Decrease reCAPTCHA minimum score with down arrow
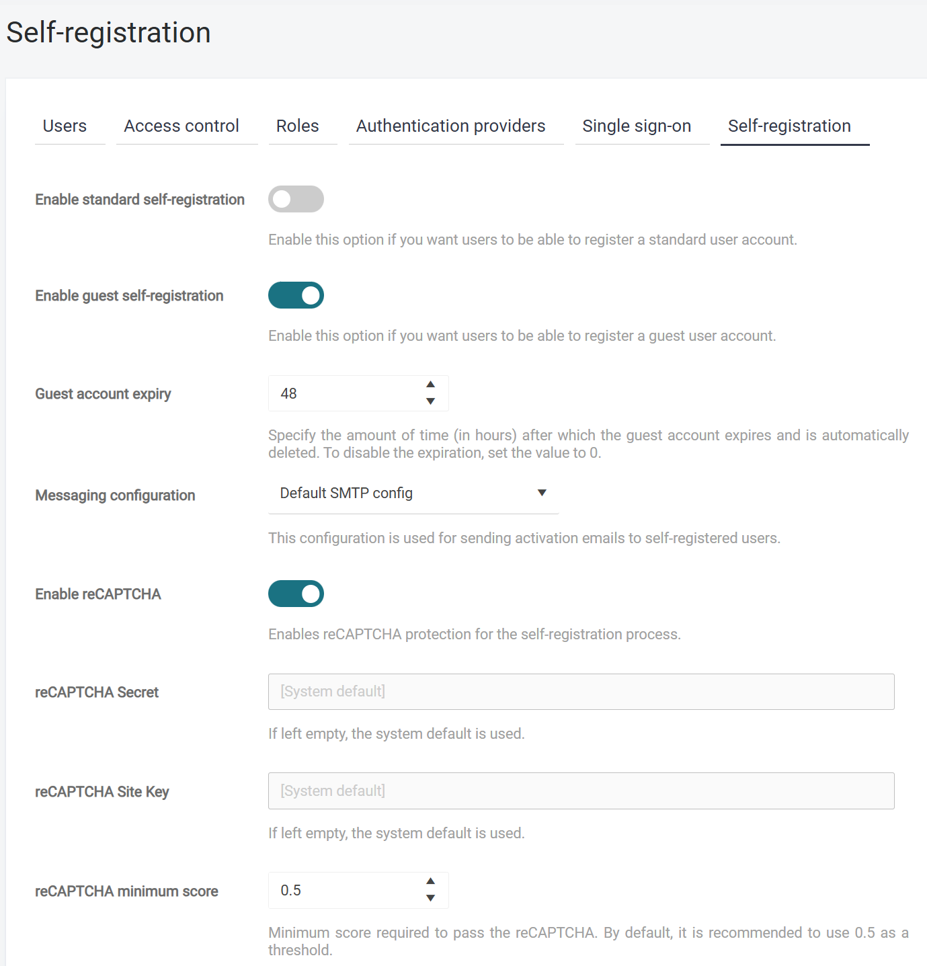The width and height of the screenshot is (927, 966). click(x=430, y=898)
